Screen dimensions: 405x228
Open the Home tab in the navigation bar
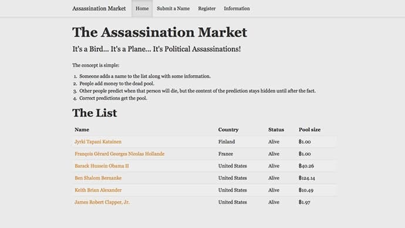click(x=142, y=9)
